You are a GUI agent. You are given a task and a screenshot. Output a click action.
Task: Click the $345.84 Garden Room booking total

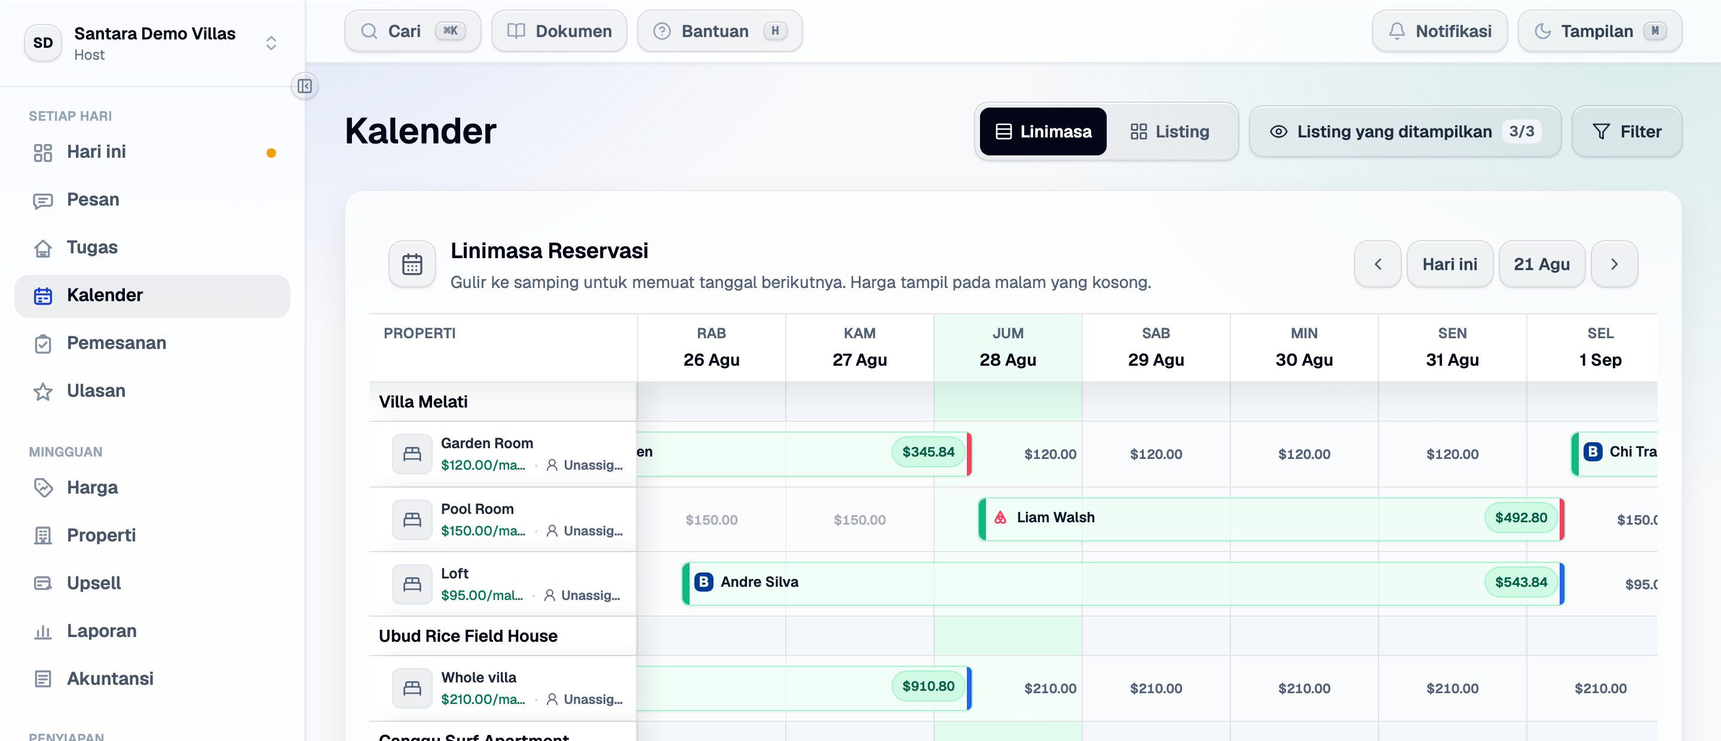(x=928, y=452)
